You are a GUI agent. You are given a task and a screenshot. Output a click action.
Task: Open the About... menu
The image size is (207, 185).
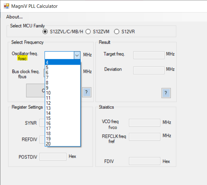point(14,17)
